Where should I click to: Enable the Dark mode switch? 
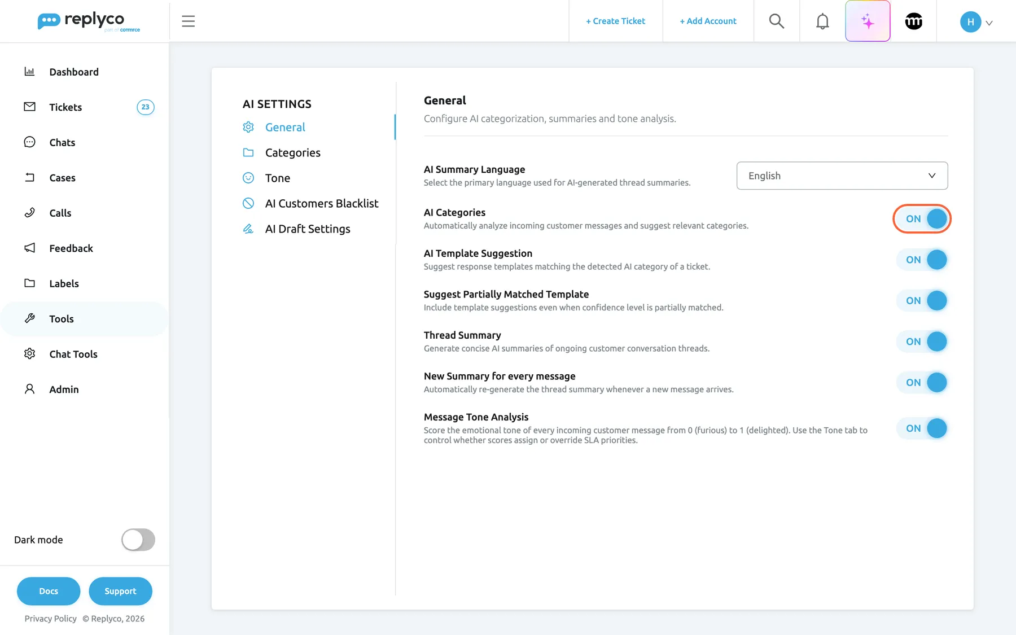tap(138, 540)
